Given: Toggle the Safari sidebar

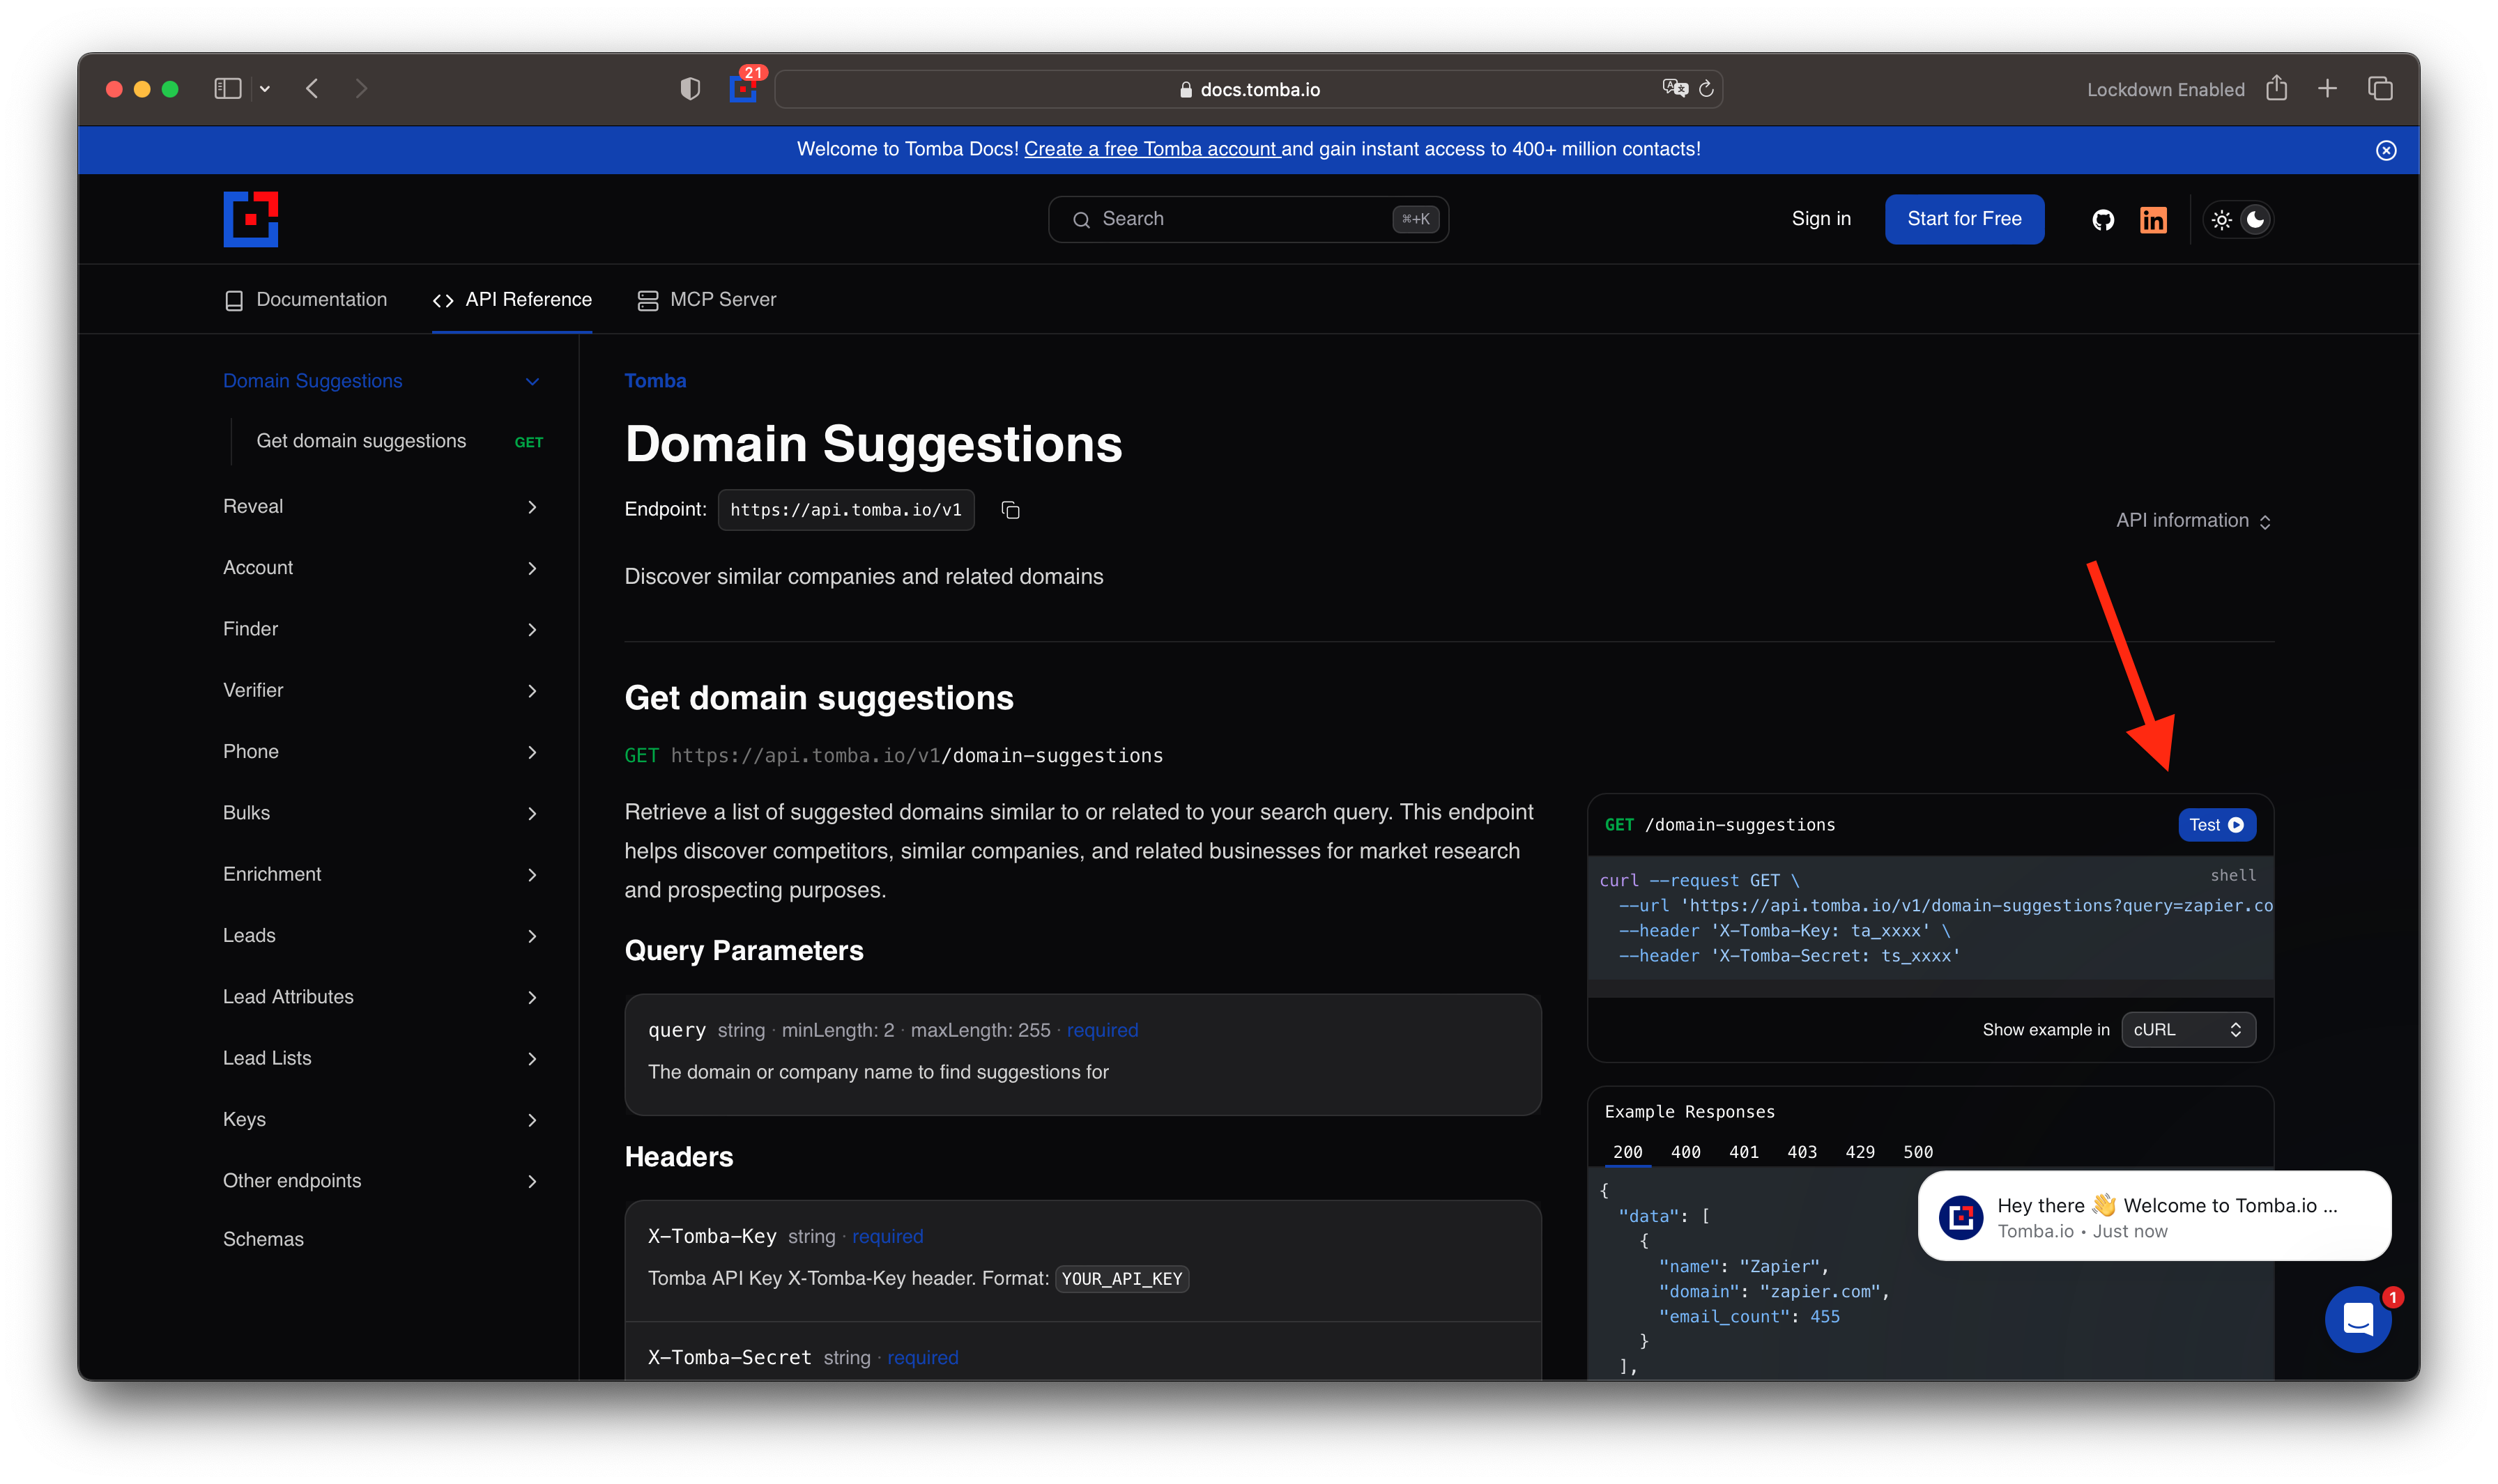Looking at the screenshot, I should coord(228,89).
